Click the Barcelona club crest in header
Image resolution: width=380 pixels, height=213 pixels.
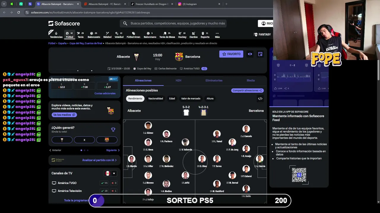tap(179, 57)
